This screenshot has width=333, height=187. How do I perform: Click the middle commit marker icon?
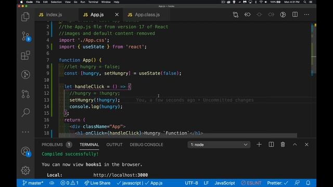click(x=259, y=15)
